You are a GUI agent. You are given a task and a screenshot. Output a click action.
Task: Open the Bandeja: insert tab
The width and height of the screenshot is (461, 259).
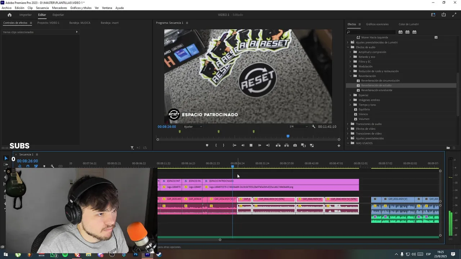tap(109, 23)
